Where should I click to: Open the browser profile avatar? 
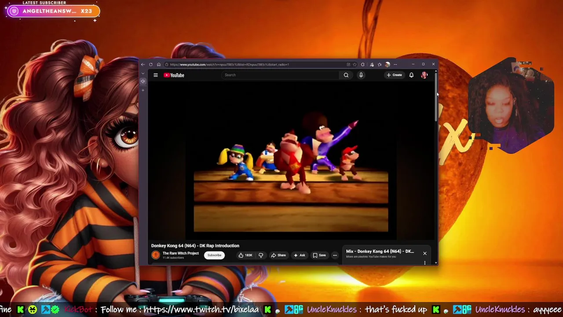click(x=388, y=65)
